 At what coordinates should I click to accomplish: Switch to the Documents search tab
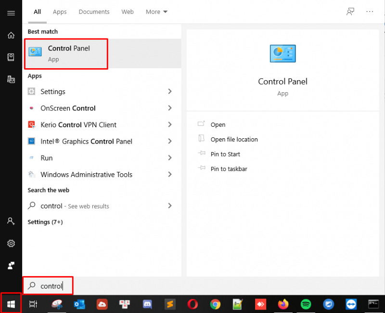tap(94, 12)
